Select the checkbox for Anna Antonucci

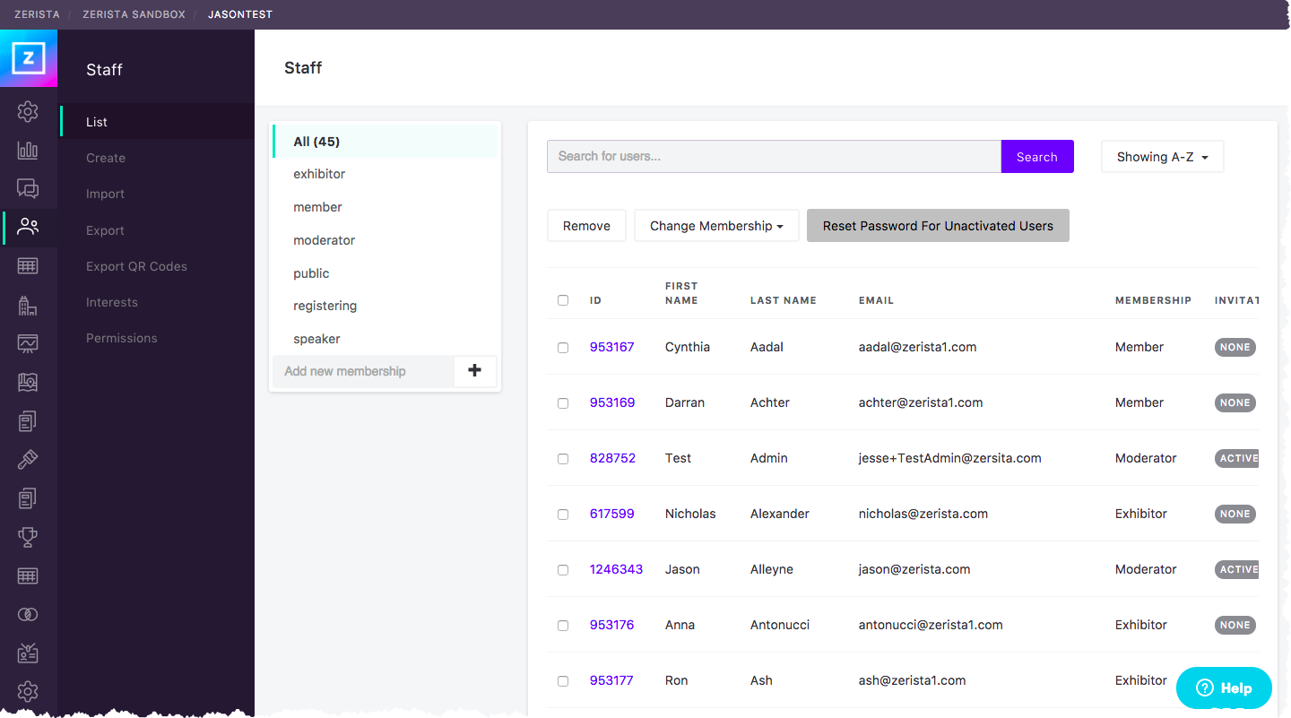[x=563, y=626]
